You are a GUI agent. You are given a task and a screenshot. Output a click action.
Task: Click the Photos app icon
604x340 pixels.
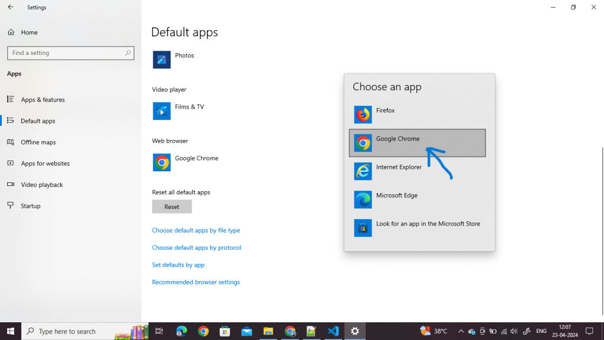[x=162, y=60]
